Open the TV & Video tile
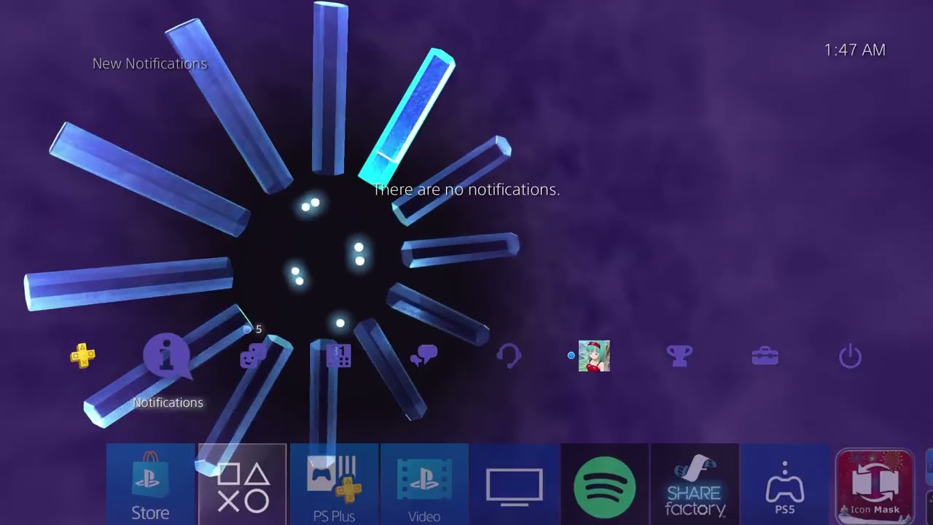Viewport: 933px width, 525px height. [515, 484]
